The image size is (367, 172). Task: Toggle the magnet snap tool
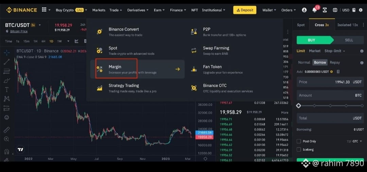pyautogui.click(x=6, y=152)
